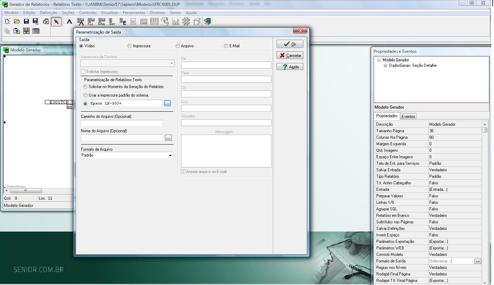
Task: Open the Formato de Arquivo dropdown
Action: pos(170,156)
